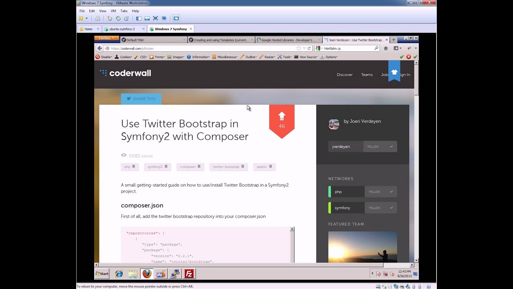Click the Firefox back arrow button
Viewport: 513px width, 289px height.
(x=100, y=48)
